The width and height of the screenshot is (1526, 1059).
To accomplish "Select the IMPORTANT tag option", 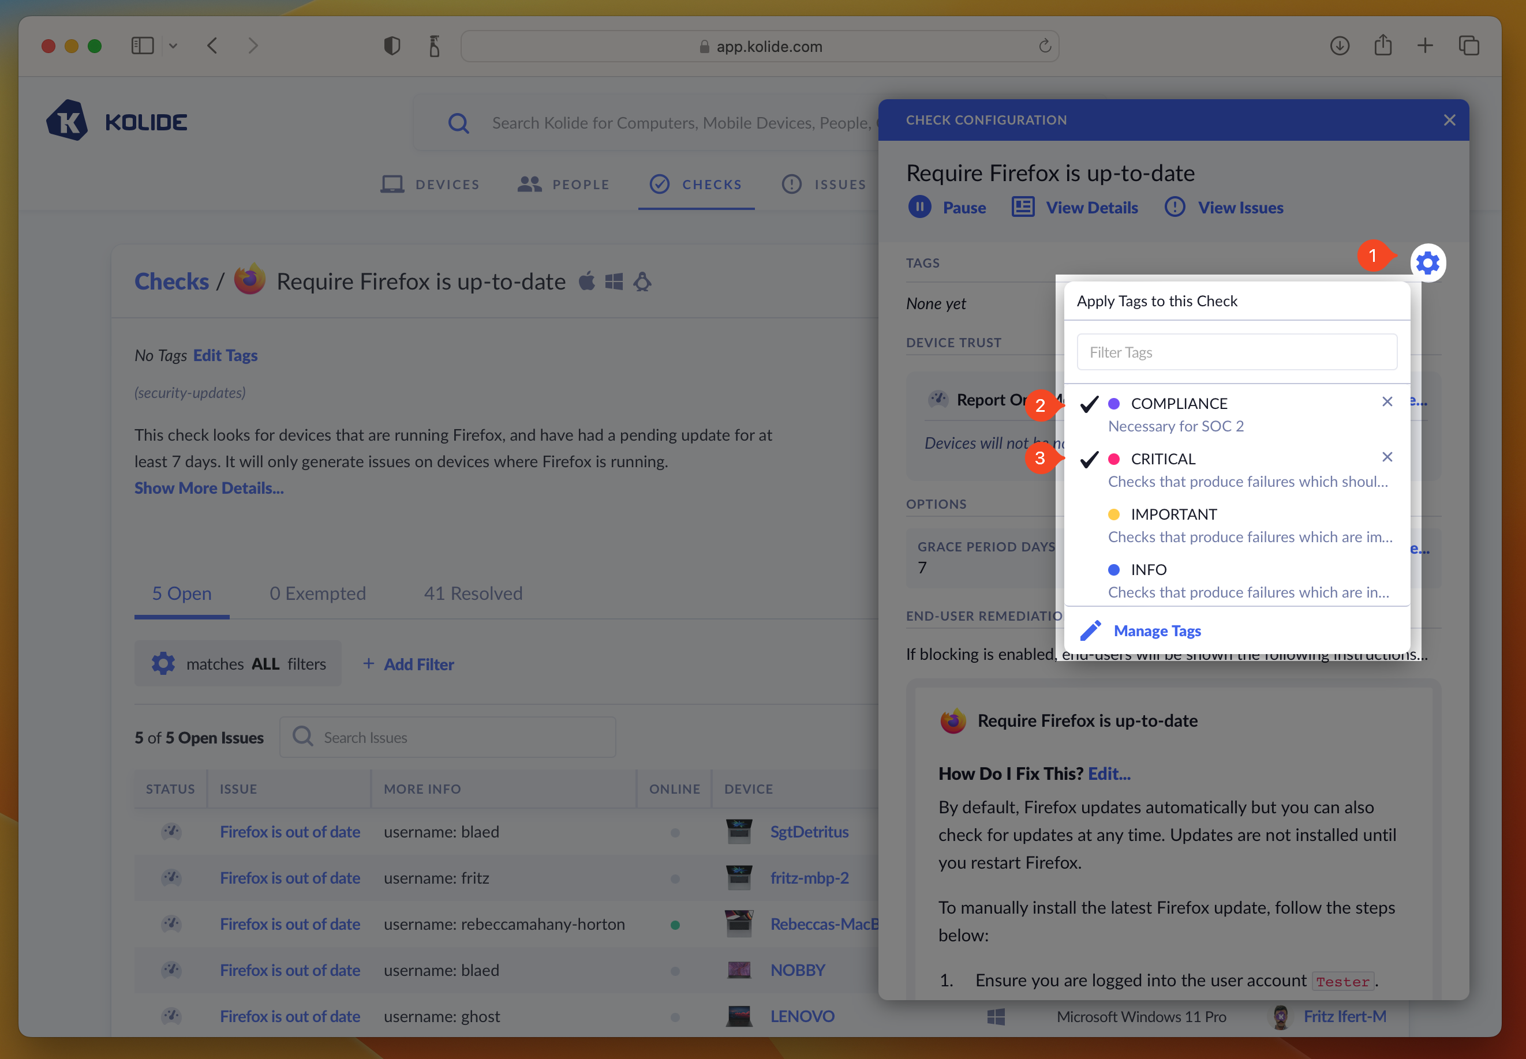I will click(1173, 515).
